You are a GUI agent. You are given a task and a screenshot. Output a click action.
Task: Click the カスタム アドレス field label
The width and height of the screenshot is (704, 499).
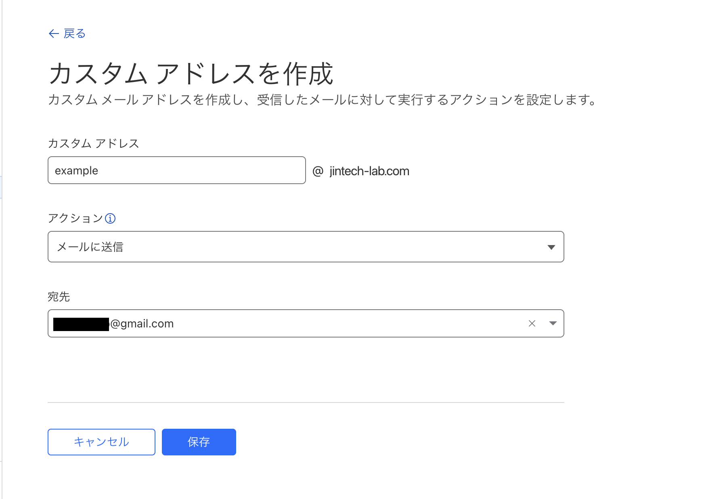click(x=93, y=143)
